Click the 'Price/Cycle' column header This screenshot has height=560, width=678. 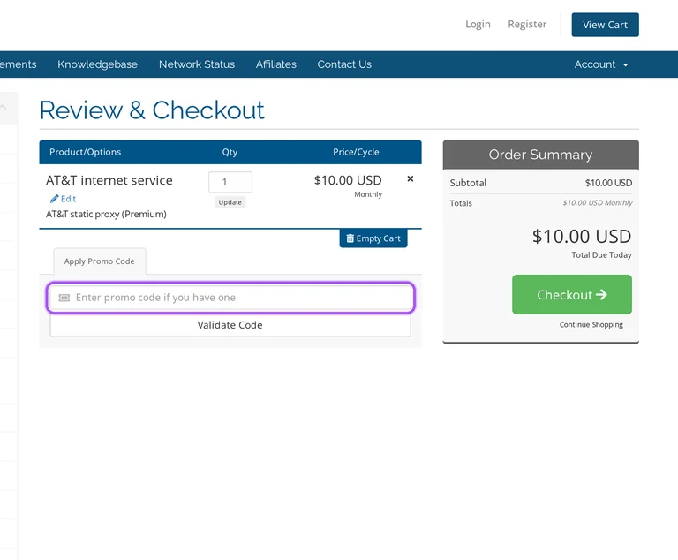pos(356,152)
